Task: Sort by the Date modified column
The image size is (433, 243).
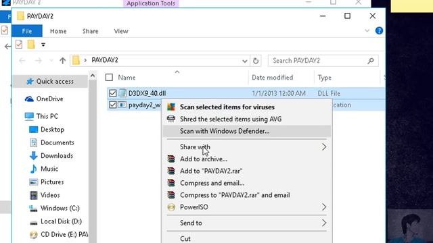Action: [x=272, y=78]
